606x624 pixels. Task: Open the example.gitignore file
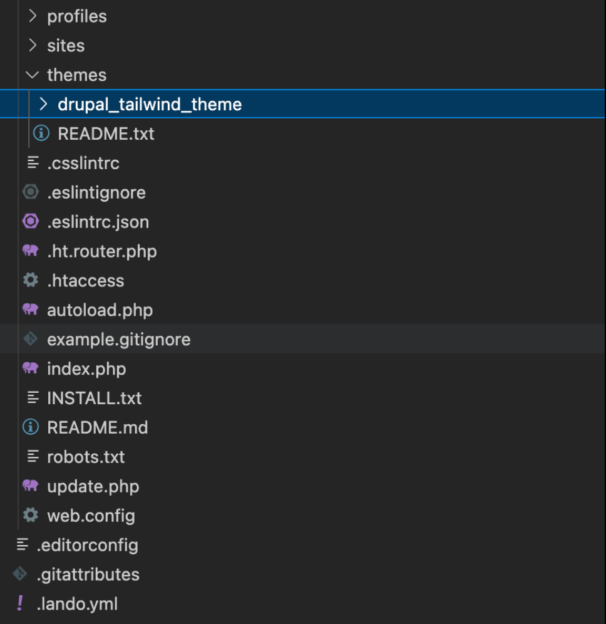pyautogui.click(x=119, y=339)
